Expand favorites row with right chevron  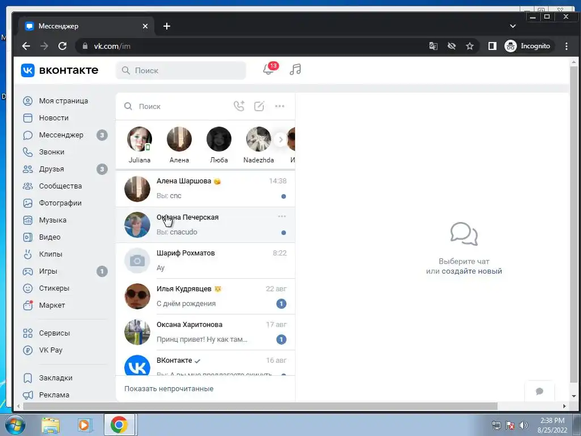coord(280,140)
